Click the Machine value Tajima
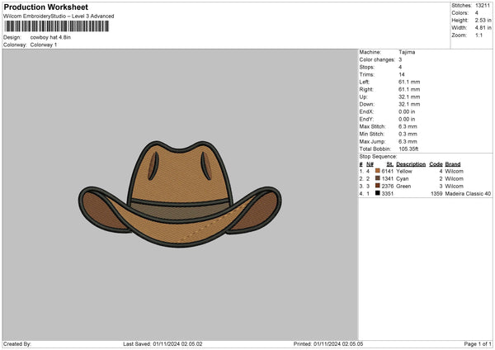 pos(407,52)
